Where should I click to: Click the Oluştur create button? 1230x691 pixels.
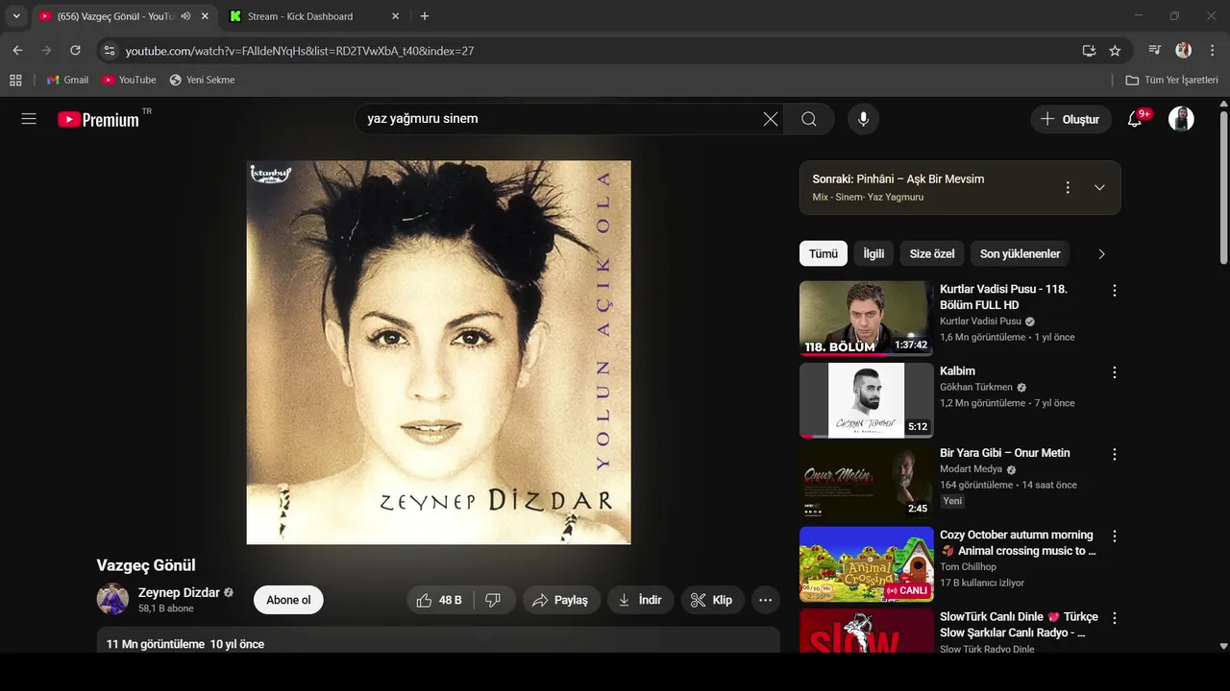(1070, 119)
